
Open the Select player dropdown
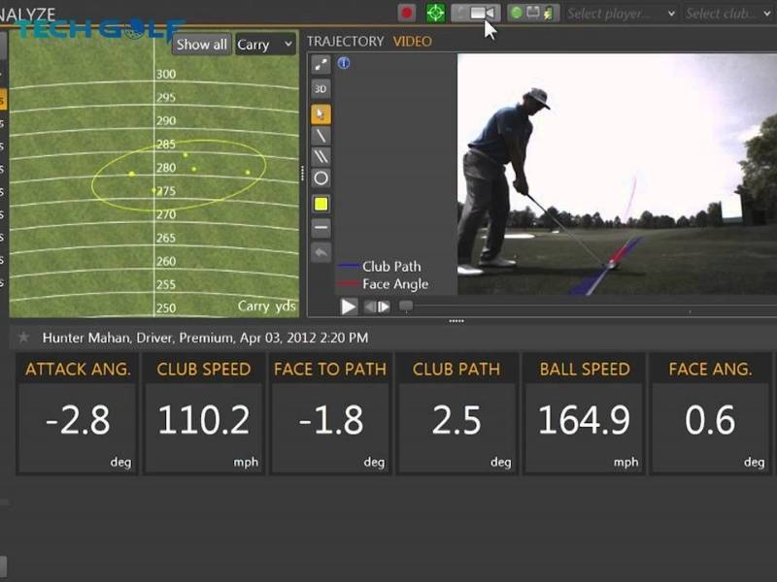point(620,14)
